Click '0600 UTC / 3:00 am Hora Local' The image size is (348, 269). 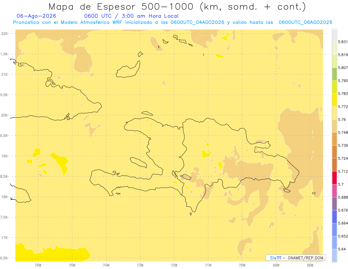pyautogui.click(x=131, y=16)
